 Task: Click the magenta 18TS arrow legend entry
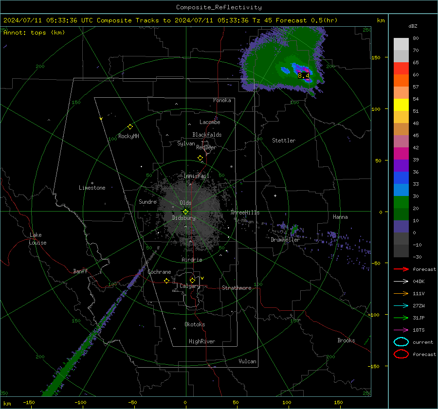pyautogui.click(x=401, y=330)
